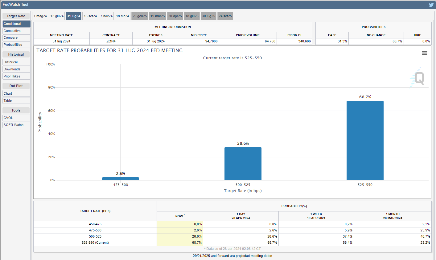This screenshot has height=260, width=436.
Task: Open SOFR Watch tool
Action: pyautogui.click(x=16, y=125)
